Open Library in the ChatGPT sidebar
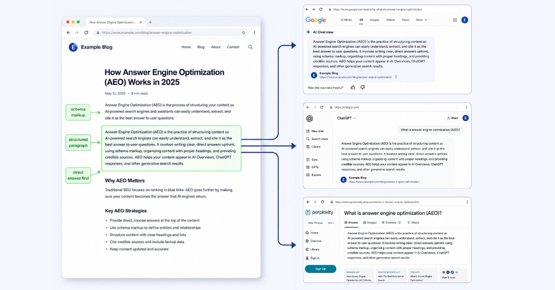This screenshot has height=290, width=555. pos(313,147)
